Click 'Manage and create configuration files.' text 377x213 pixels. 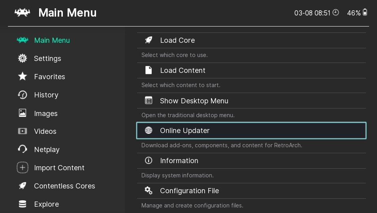coord(192,205)
